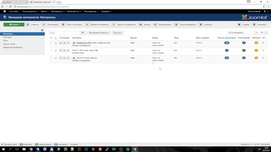Click lock icon on About Us row

[74, 58]
